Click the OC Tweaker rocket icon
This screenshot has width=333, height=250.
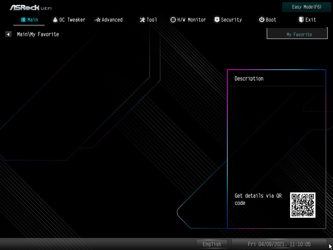pos(55,20)
